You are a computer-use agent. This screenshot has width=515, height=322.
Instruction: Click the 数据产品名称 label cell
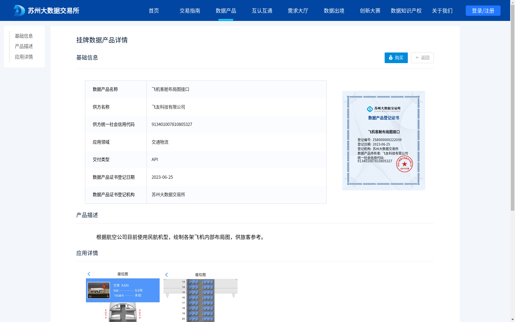pos(116,90)
